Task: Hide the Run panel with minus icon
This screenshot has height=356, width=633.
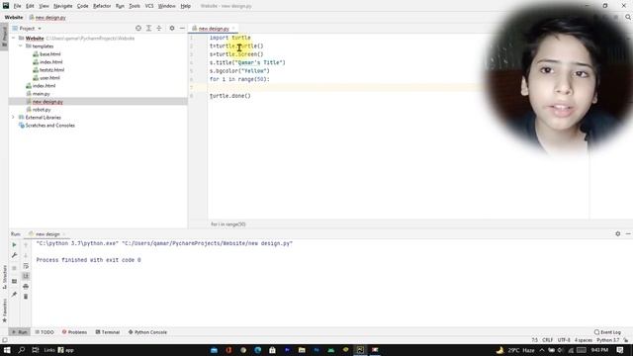Action: pos(628,233)
